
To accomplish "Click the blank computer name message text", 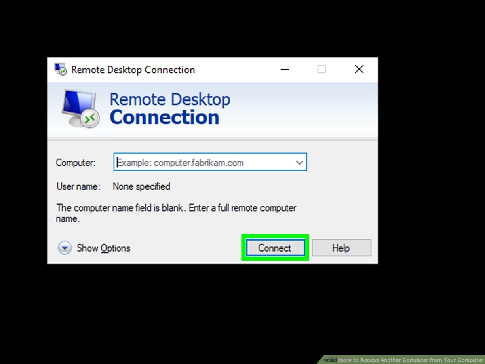I will coord(176,213).
